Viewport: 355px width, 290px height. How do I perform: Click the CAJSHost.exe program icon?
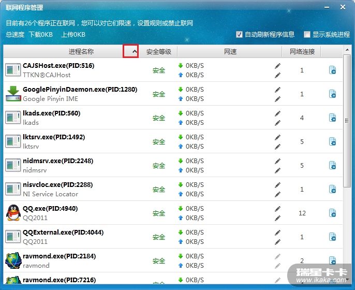coord(13,70)
